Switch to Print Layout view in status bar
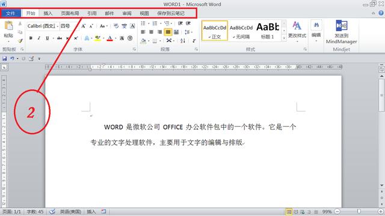The width and height of the screenshot is (385, 216). click(x=289, y=212)
